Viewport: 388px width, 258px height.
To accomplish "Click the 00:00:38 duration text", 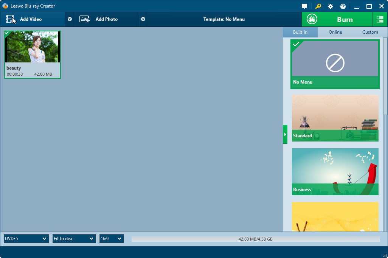I will pyautogui.click(x=15, y=74).
